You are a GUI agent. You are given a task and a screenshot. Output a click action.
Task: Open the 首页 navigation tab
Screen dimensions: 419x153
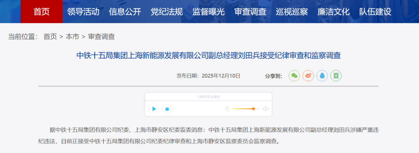point(42,12)
